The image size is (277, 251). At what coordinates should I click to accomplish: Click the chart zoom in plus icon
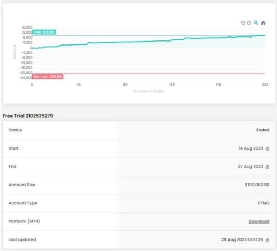pyautogui.click(x=243, y=23)
